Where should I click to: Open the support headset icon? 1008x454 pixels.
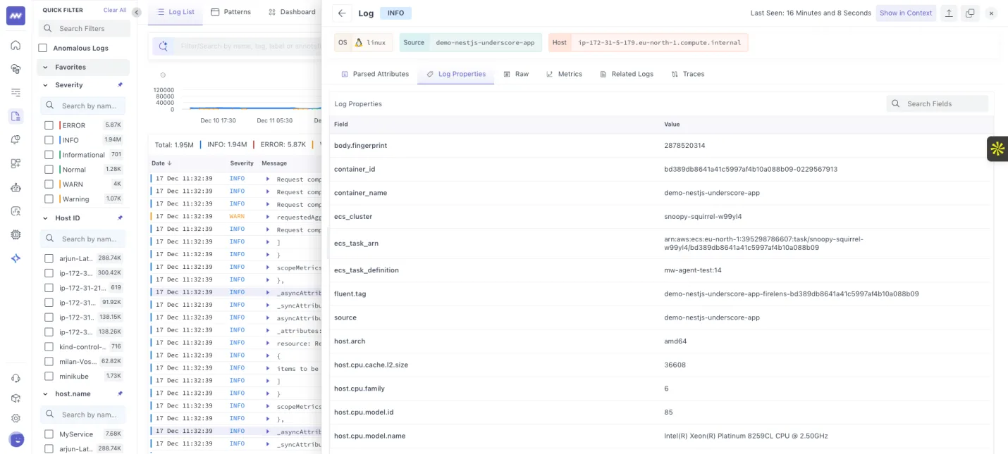[16, 378]
